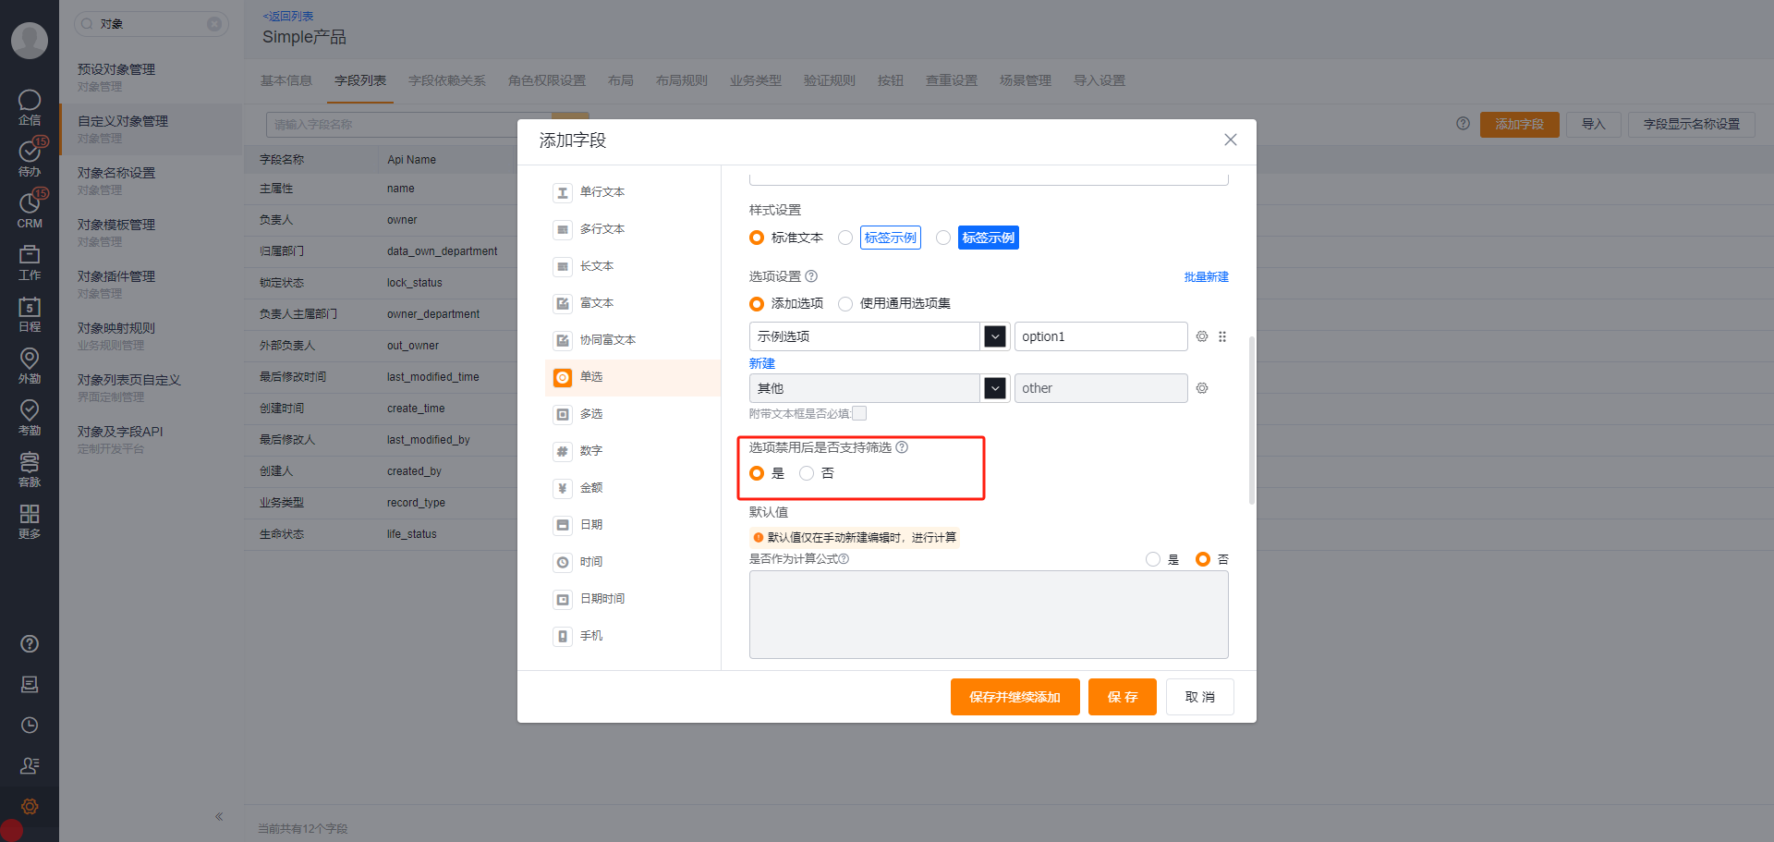Image resolution: width=1774 pixels, height=842 pixels.
Task: Collapse the left navigation panel
Action: pos(220,816)
